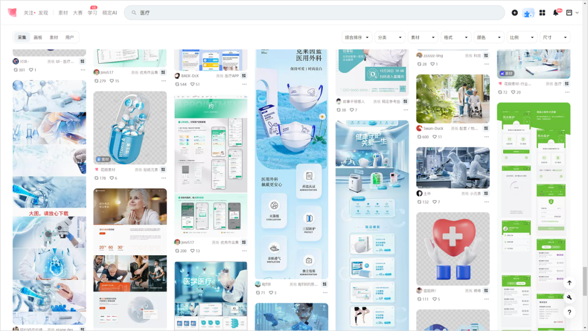Viewport: 588px width, 331px height.
Task: Open the four-square apps grid icon
Action: coord(542,13)
